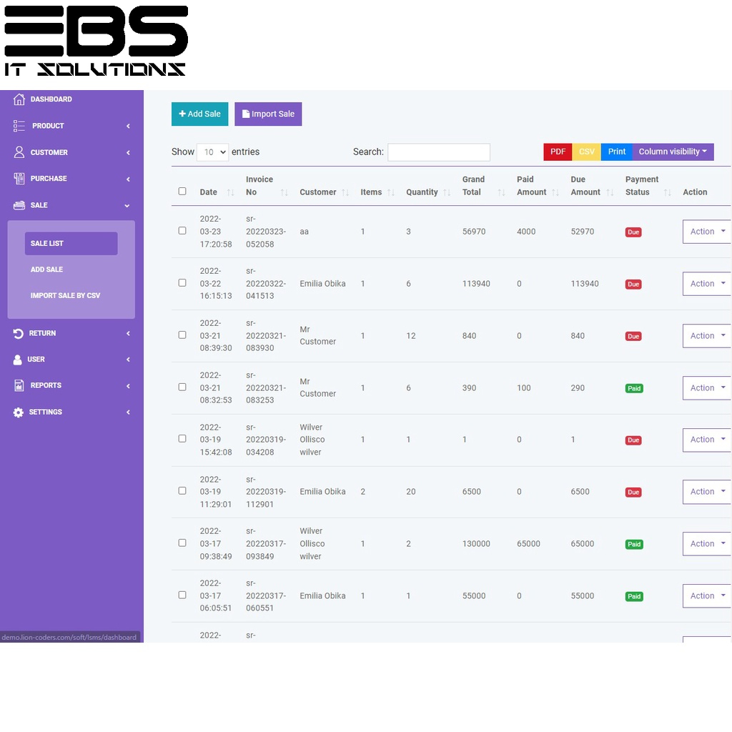
Task: Click the User silhouette icon
Action: tap(17, 360)
